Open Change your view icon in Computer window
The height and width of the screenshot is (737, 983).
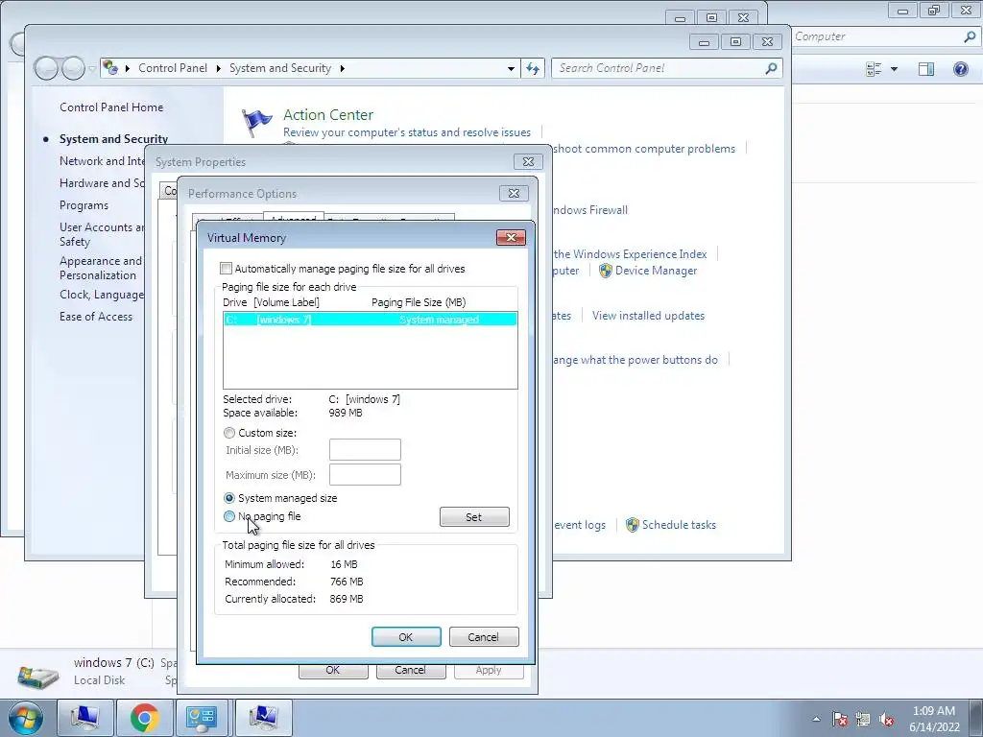tap(874, 69)
